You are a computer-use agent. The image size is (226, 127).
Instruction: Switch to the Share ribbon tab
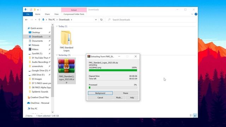(47, 14)
